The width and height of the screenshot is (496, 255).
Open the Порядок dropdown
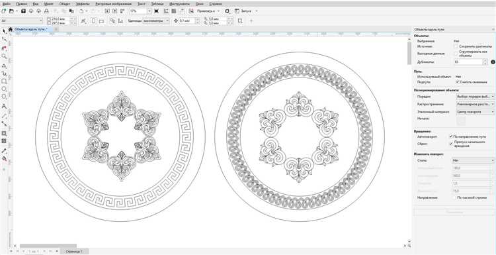coord(475,96)
